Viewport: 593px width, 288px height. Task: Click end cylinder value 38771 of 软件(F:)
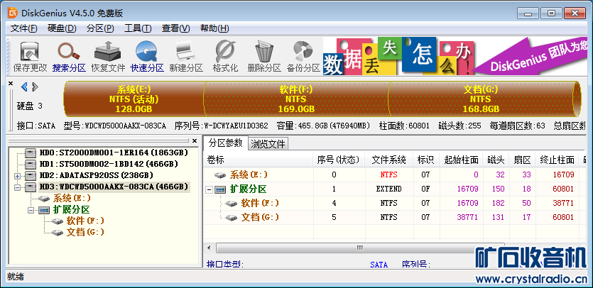[x=563, y=204]
